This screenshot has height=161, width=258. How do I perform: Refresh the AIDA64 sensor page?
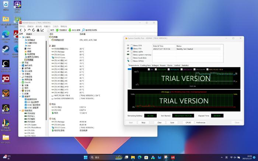(34, 30)
